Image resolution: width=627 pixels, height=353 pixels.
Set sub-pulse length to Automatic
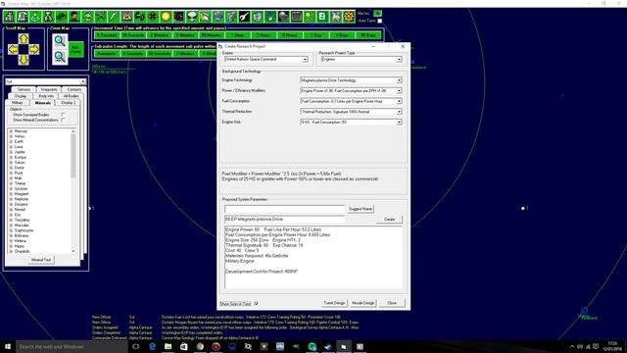(107, 53)
